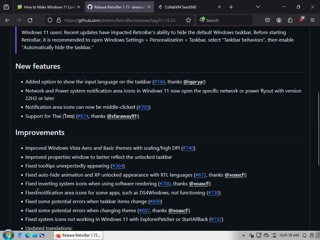Click the rightmost tray icon beside the bell
The width and height of the screenshot is (320, 240).
pyautogui.click(x=312, y=235)
